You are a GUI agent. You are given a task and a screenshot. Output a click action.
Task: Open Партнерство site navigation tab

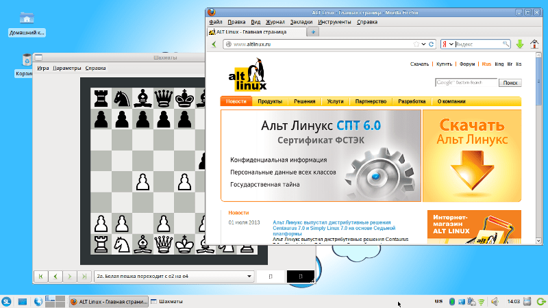(x=371, y=101)
